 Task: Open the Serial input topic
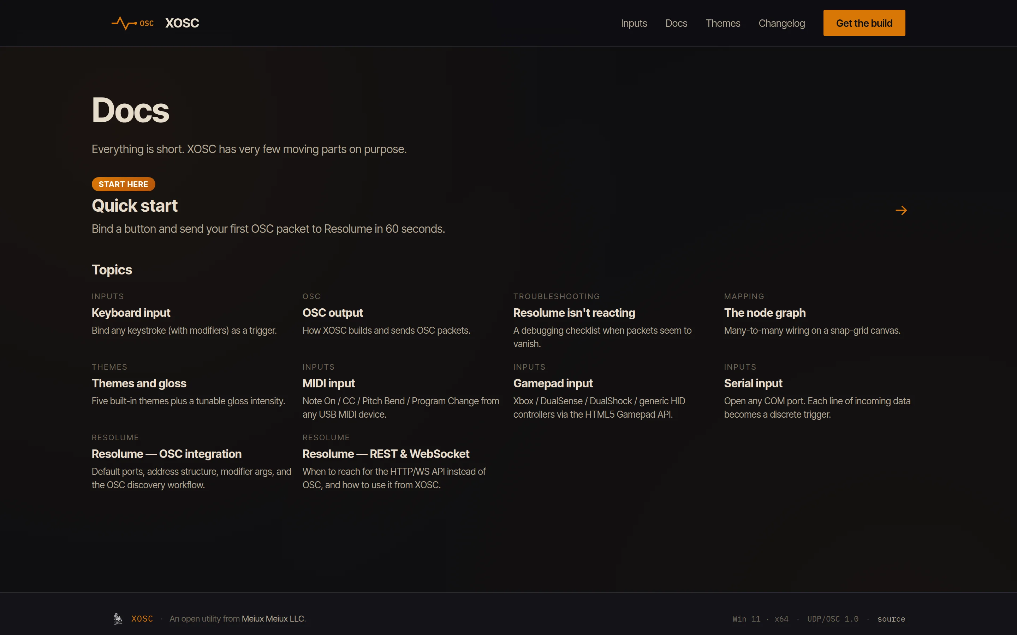(753, 383)
